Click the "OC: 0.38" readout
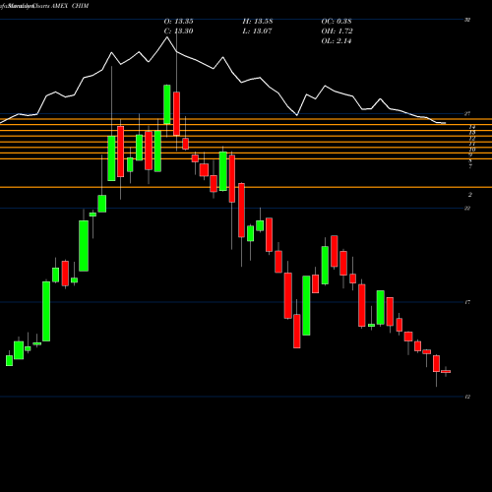Image resolution: width=492 pixels, height=492 pixels. (x=337, y=22)
